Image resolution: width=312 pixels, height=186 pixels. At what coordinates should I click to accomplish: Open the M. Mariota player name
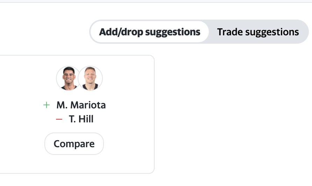click(81, 105)
